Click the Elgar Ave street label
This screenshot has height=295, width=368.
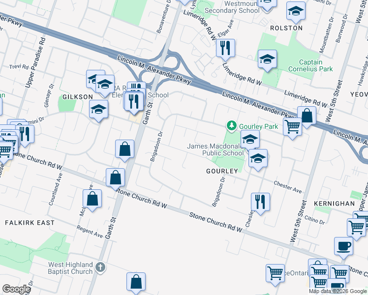pos(226,29)
